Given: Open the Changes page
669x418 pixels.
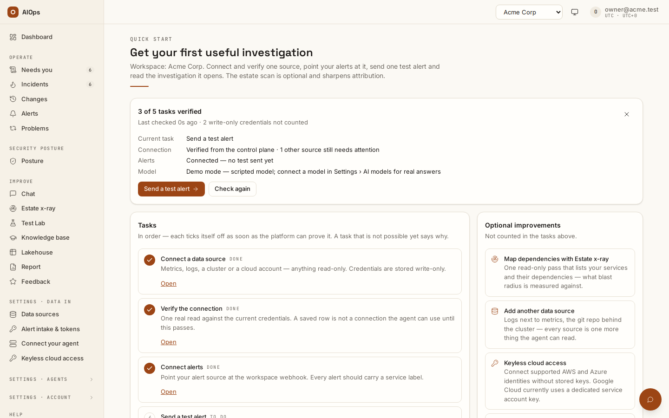Looking at the screenshot, I should point(52,99).
